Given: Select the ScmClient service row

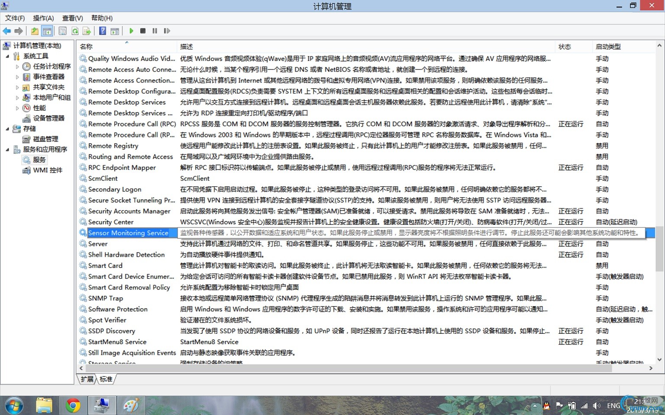Looking at the screenshot, I should click(x=103, y=179).
